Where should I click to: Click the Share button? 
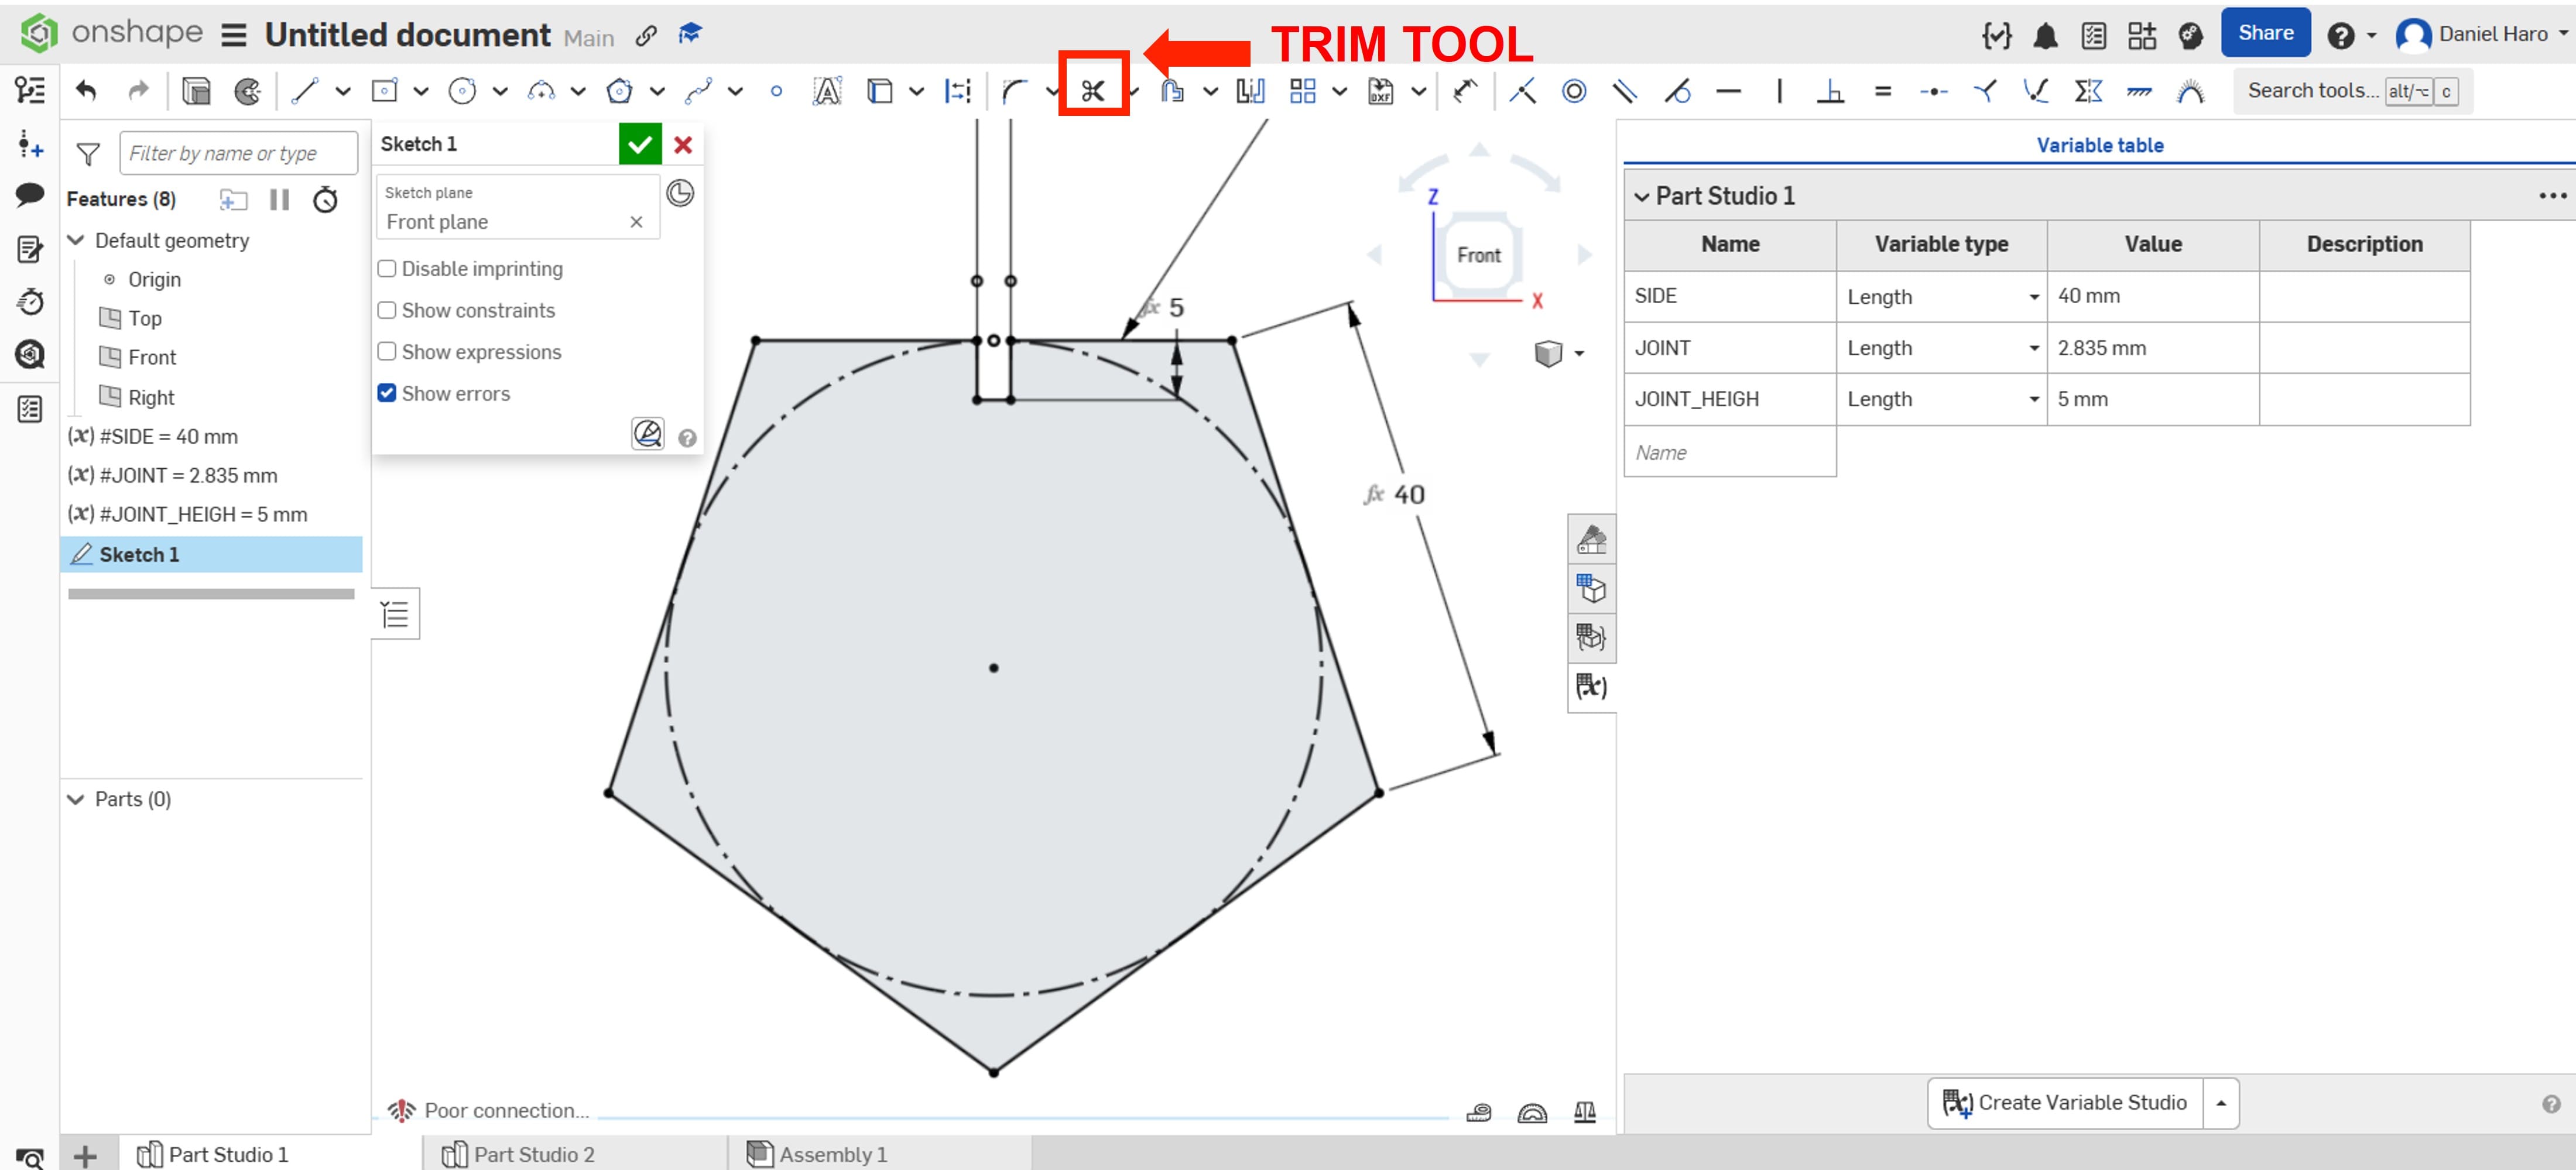tap(2264, 33)
